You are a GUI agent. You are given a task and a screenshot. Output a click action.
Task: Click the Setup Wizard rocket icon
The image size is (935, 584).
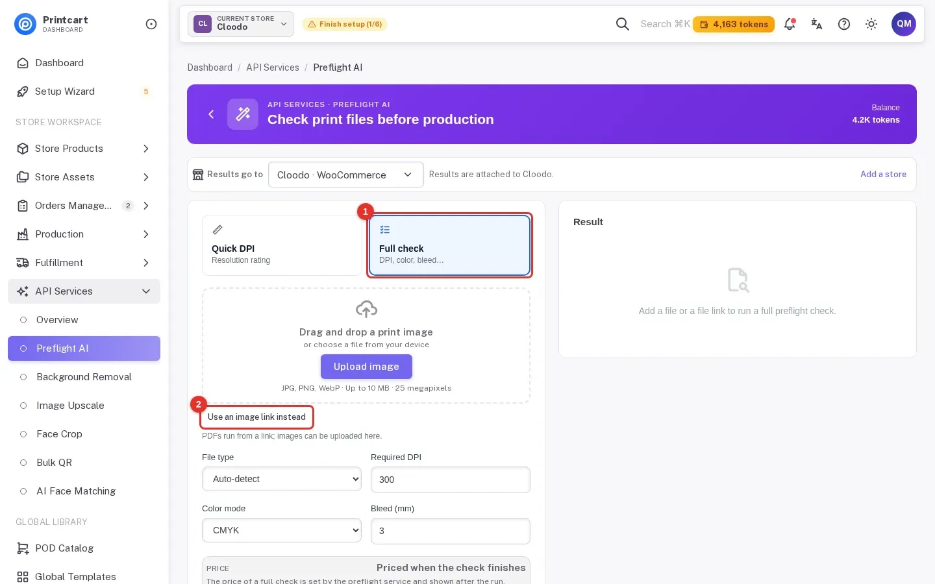coord(23,91)
